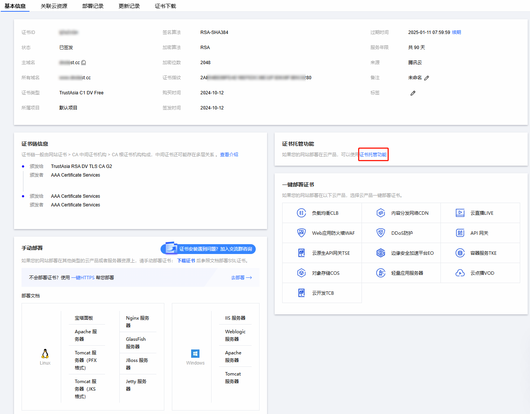The height and width of the screenshot is (414, 530).
Task: Open IIS 服务器 deployment doc
Action: click(235, 318)
